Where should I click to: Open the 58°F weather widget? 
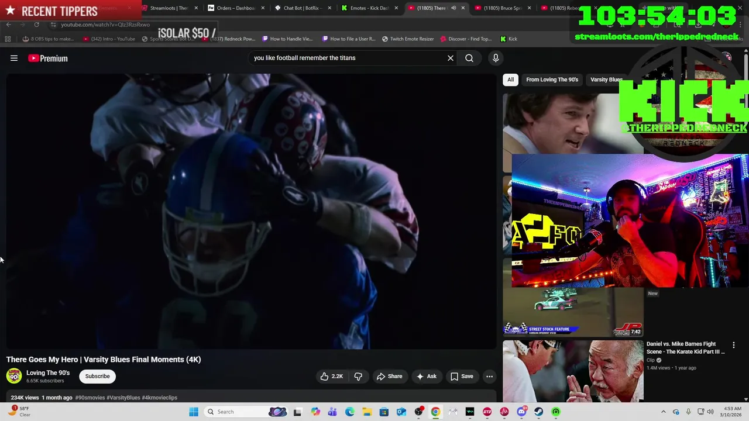click(19, 412)
